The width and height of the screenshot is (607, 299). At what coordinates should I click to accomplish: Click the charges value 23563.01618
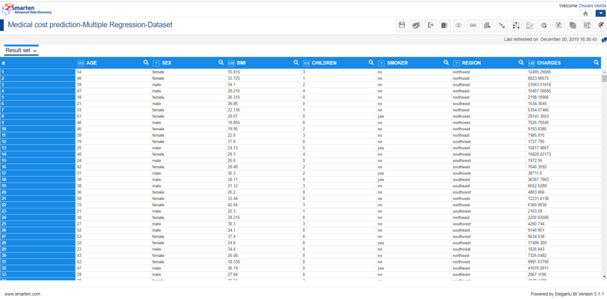click(x=539, y=85)
